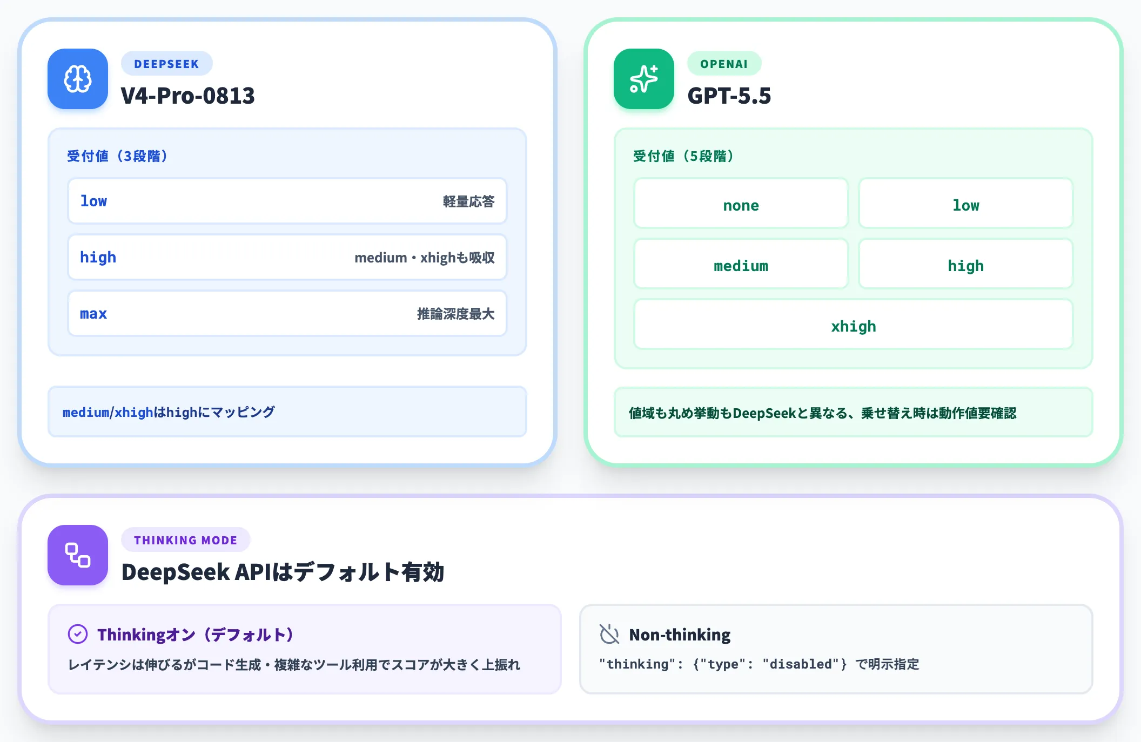Click the レイテンシは伸びるが description line
The image size is (1141, 742).
(x=294, y=665)
